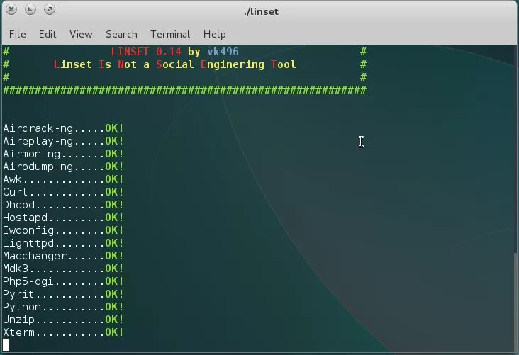Click the 'Xterm...........OK!' line
Viewport: 519px width, 355px height.
coord(63,332)
